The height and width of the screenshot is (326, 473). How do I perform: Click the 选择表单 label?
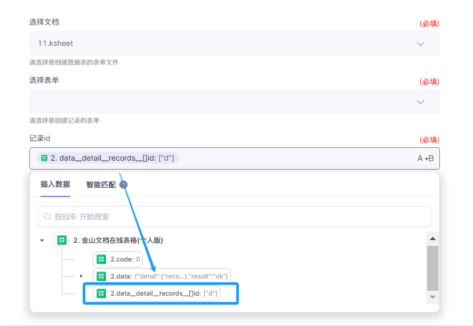[x=44, y=80]
